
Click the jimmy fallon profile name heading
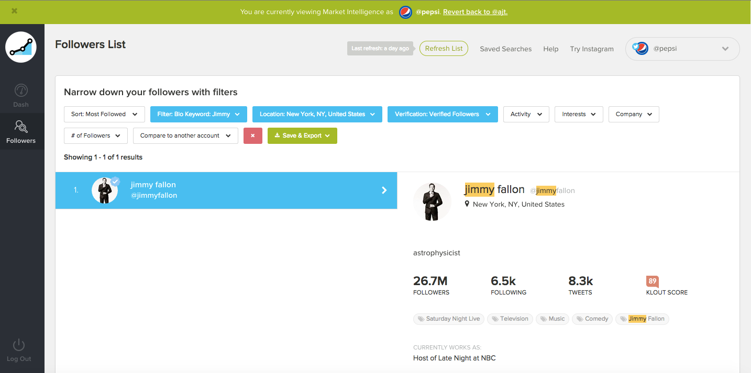(x=494, y=189)
